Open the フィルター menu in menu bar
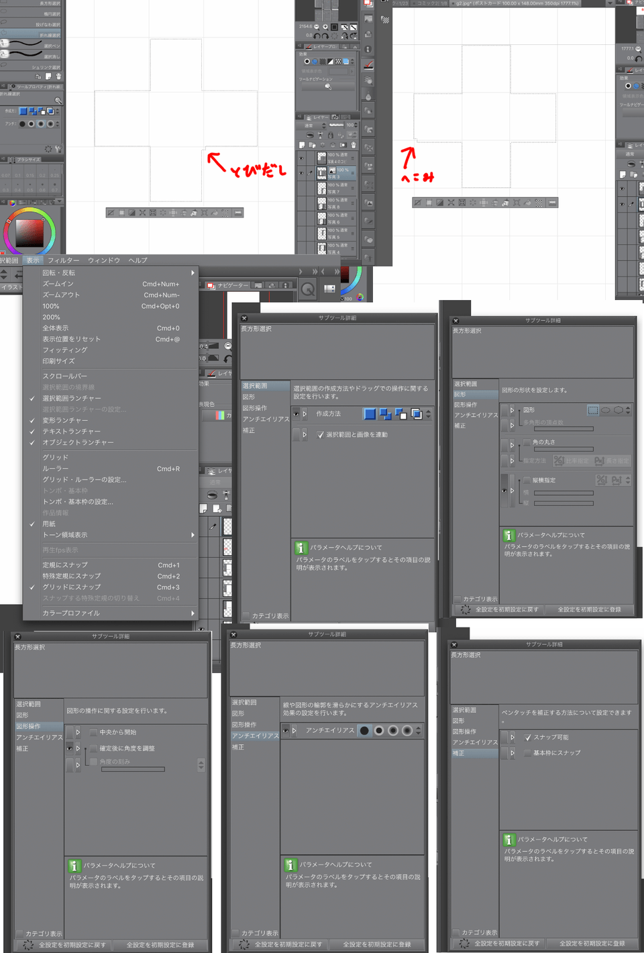 (63, 260)
